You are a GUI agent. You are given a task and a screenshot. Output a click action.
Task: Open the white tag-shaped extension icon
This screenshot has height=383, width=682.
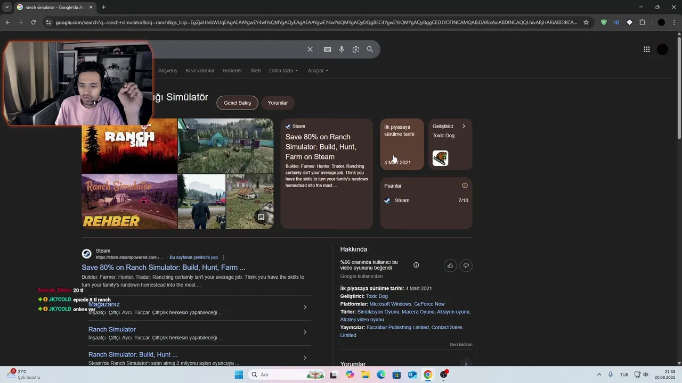click(629, 22)
